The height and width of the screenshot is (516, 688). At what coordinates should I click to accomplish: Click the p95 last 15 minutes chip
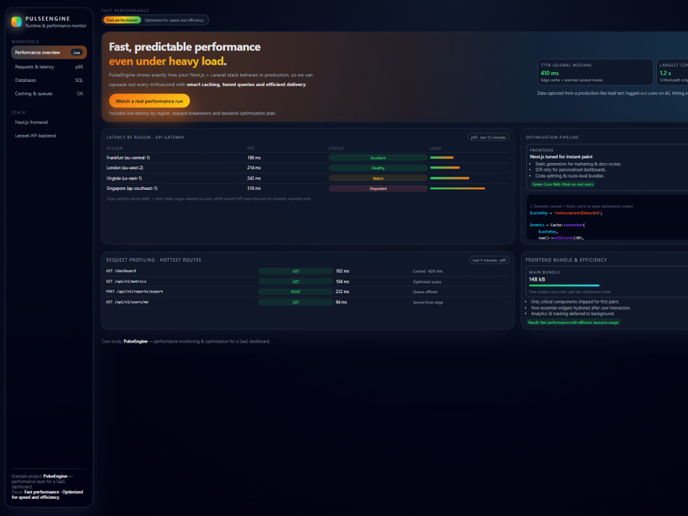click(x=488, y=138)
